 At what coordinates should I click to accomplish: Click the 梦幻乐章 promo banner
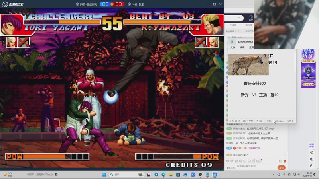pyautogui.click(x=308, y=68)
